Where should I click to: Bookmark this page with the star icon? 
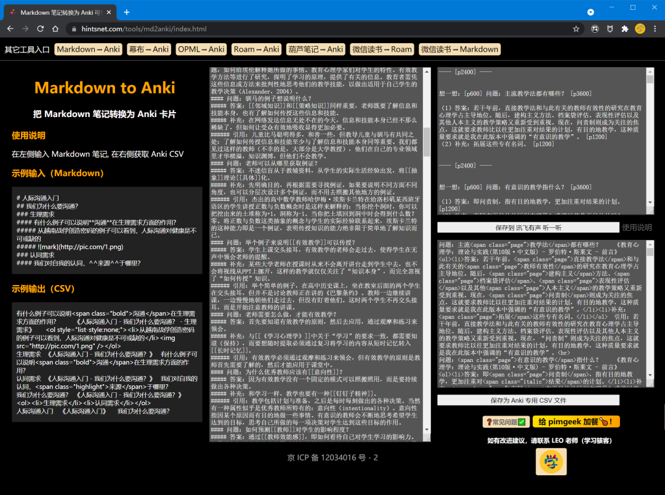[x=576, y=29]
